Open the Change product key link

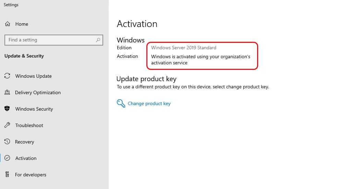point(149,103)
